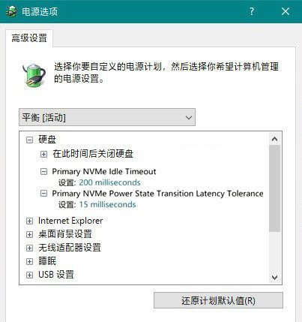Image resolution: width=302 pixels, height=322 pixels.
Task: Collapse the 硬盘 tree node
Action: pyautogui.click(x=29, y=140)
